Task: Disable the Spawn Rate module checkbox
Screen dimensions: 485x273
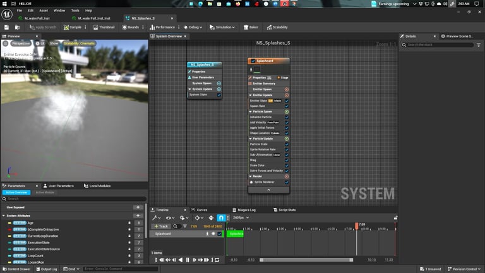Action: tap(287, 106)
